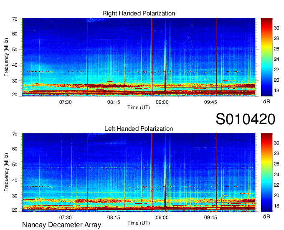Image resolution: width=284 pixels, height=230 pixels.
Task: Click the 18 dB label on upper colorbar
Action: [276, 90]
